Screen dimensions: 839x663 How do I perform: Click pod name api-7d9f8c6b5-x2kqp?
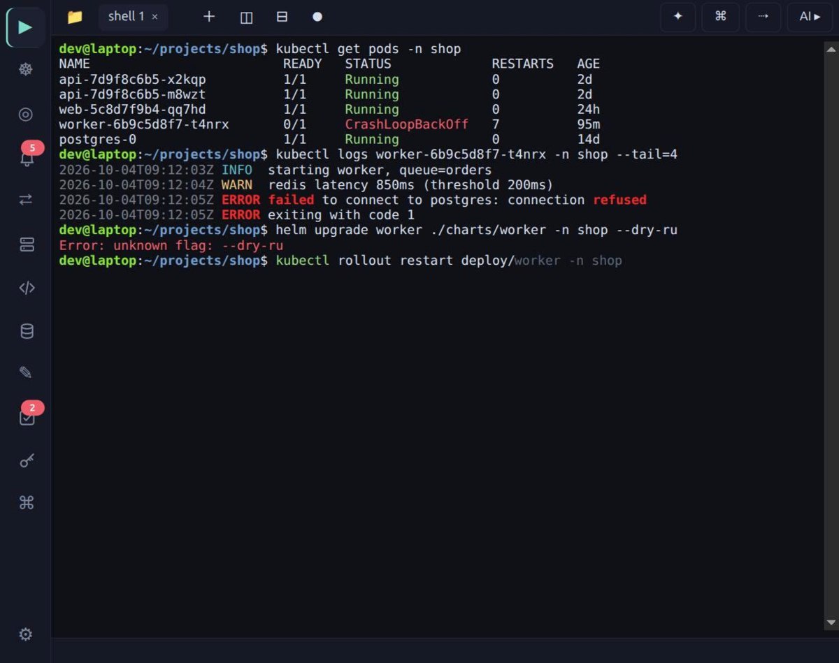click(133, 80)
